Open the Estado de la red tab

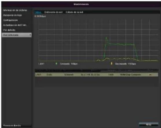[75, 12]
